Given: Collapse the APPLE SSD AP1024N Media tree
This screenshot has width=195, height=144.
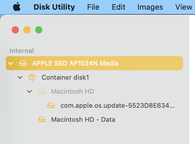Looking at the screenshot, I should point(11,63).
